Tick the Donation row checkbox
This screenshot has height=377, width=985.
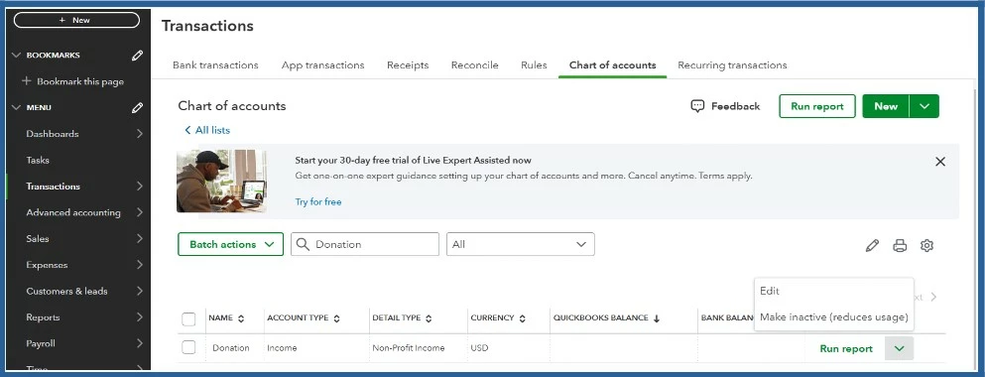(x=188, y=347)
